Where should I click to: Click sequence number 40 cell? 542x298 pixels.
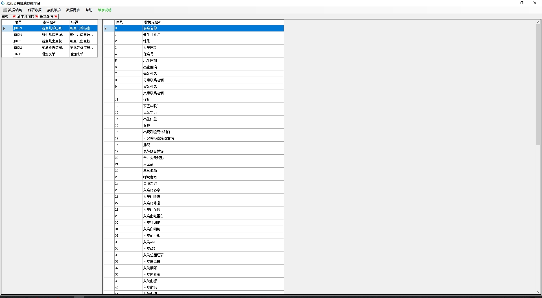pos(128,287)
